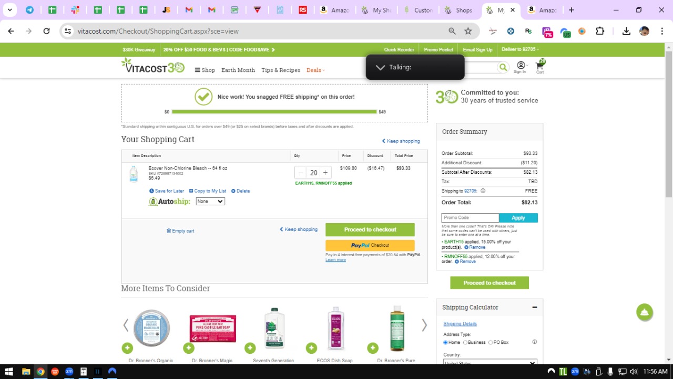Apply the promo code
The width and height of the screenshot is (673, 379).
tap(518, 218)
